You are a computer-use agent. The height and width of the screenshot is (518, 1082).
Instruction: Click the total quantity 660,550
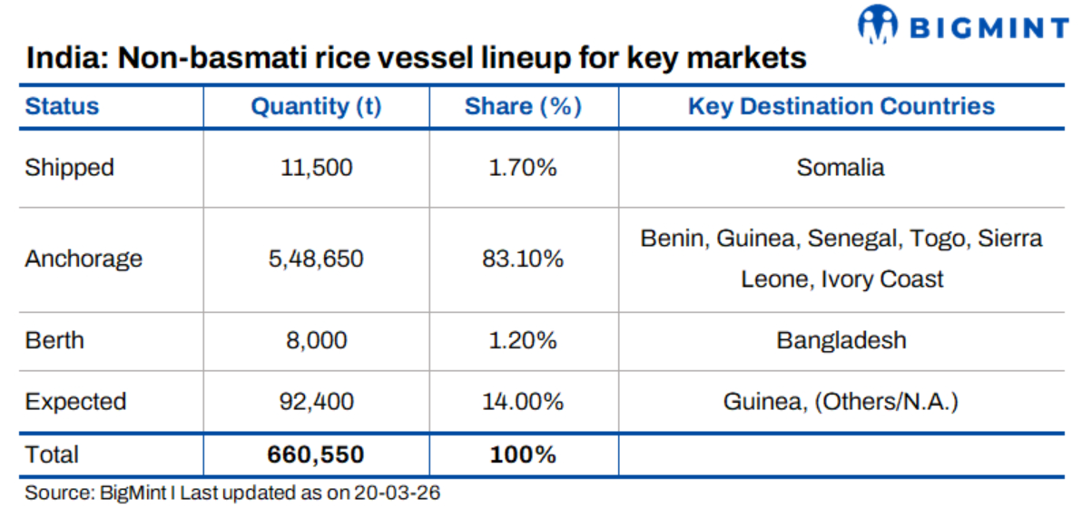(x=316, y=454)
